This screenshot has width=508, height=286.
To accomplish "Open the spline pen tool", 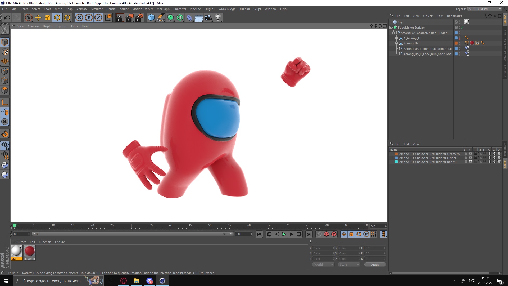I will click(161, 18).
